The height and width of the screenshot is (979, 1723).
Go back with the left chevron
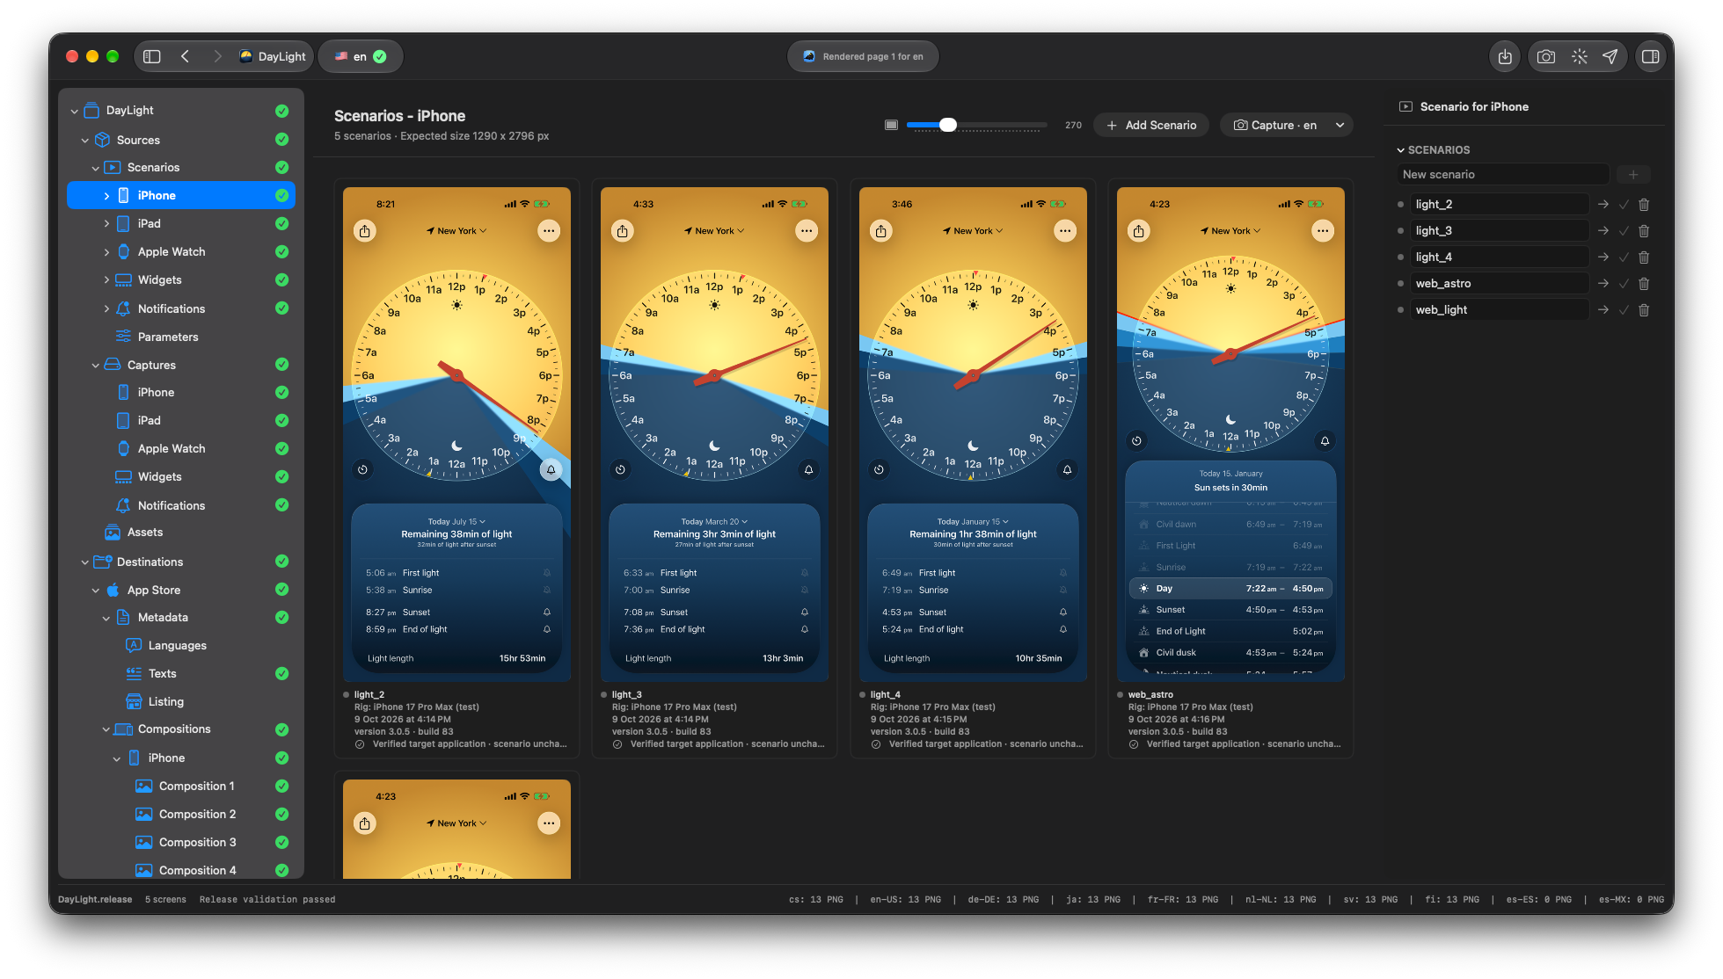pos(185,56)
